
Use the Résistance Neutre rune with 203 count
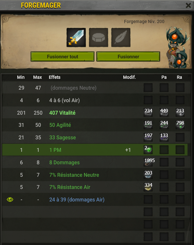[x=148, y=175]
